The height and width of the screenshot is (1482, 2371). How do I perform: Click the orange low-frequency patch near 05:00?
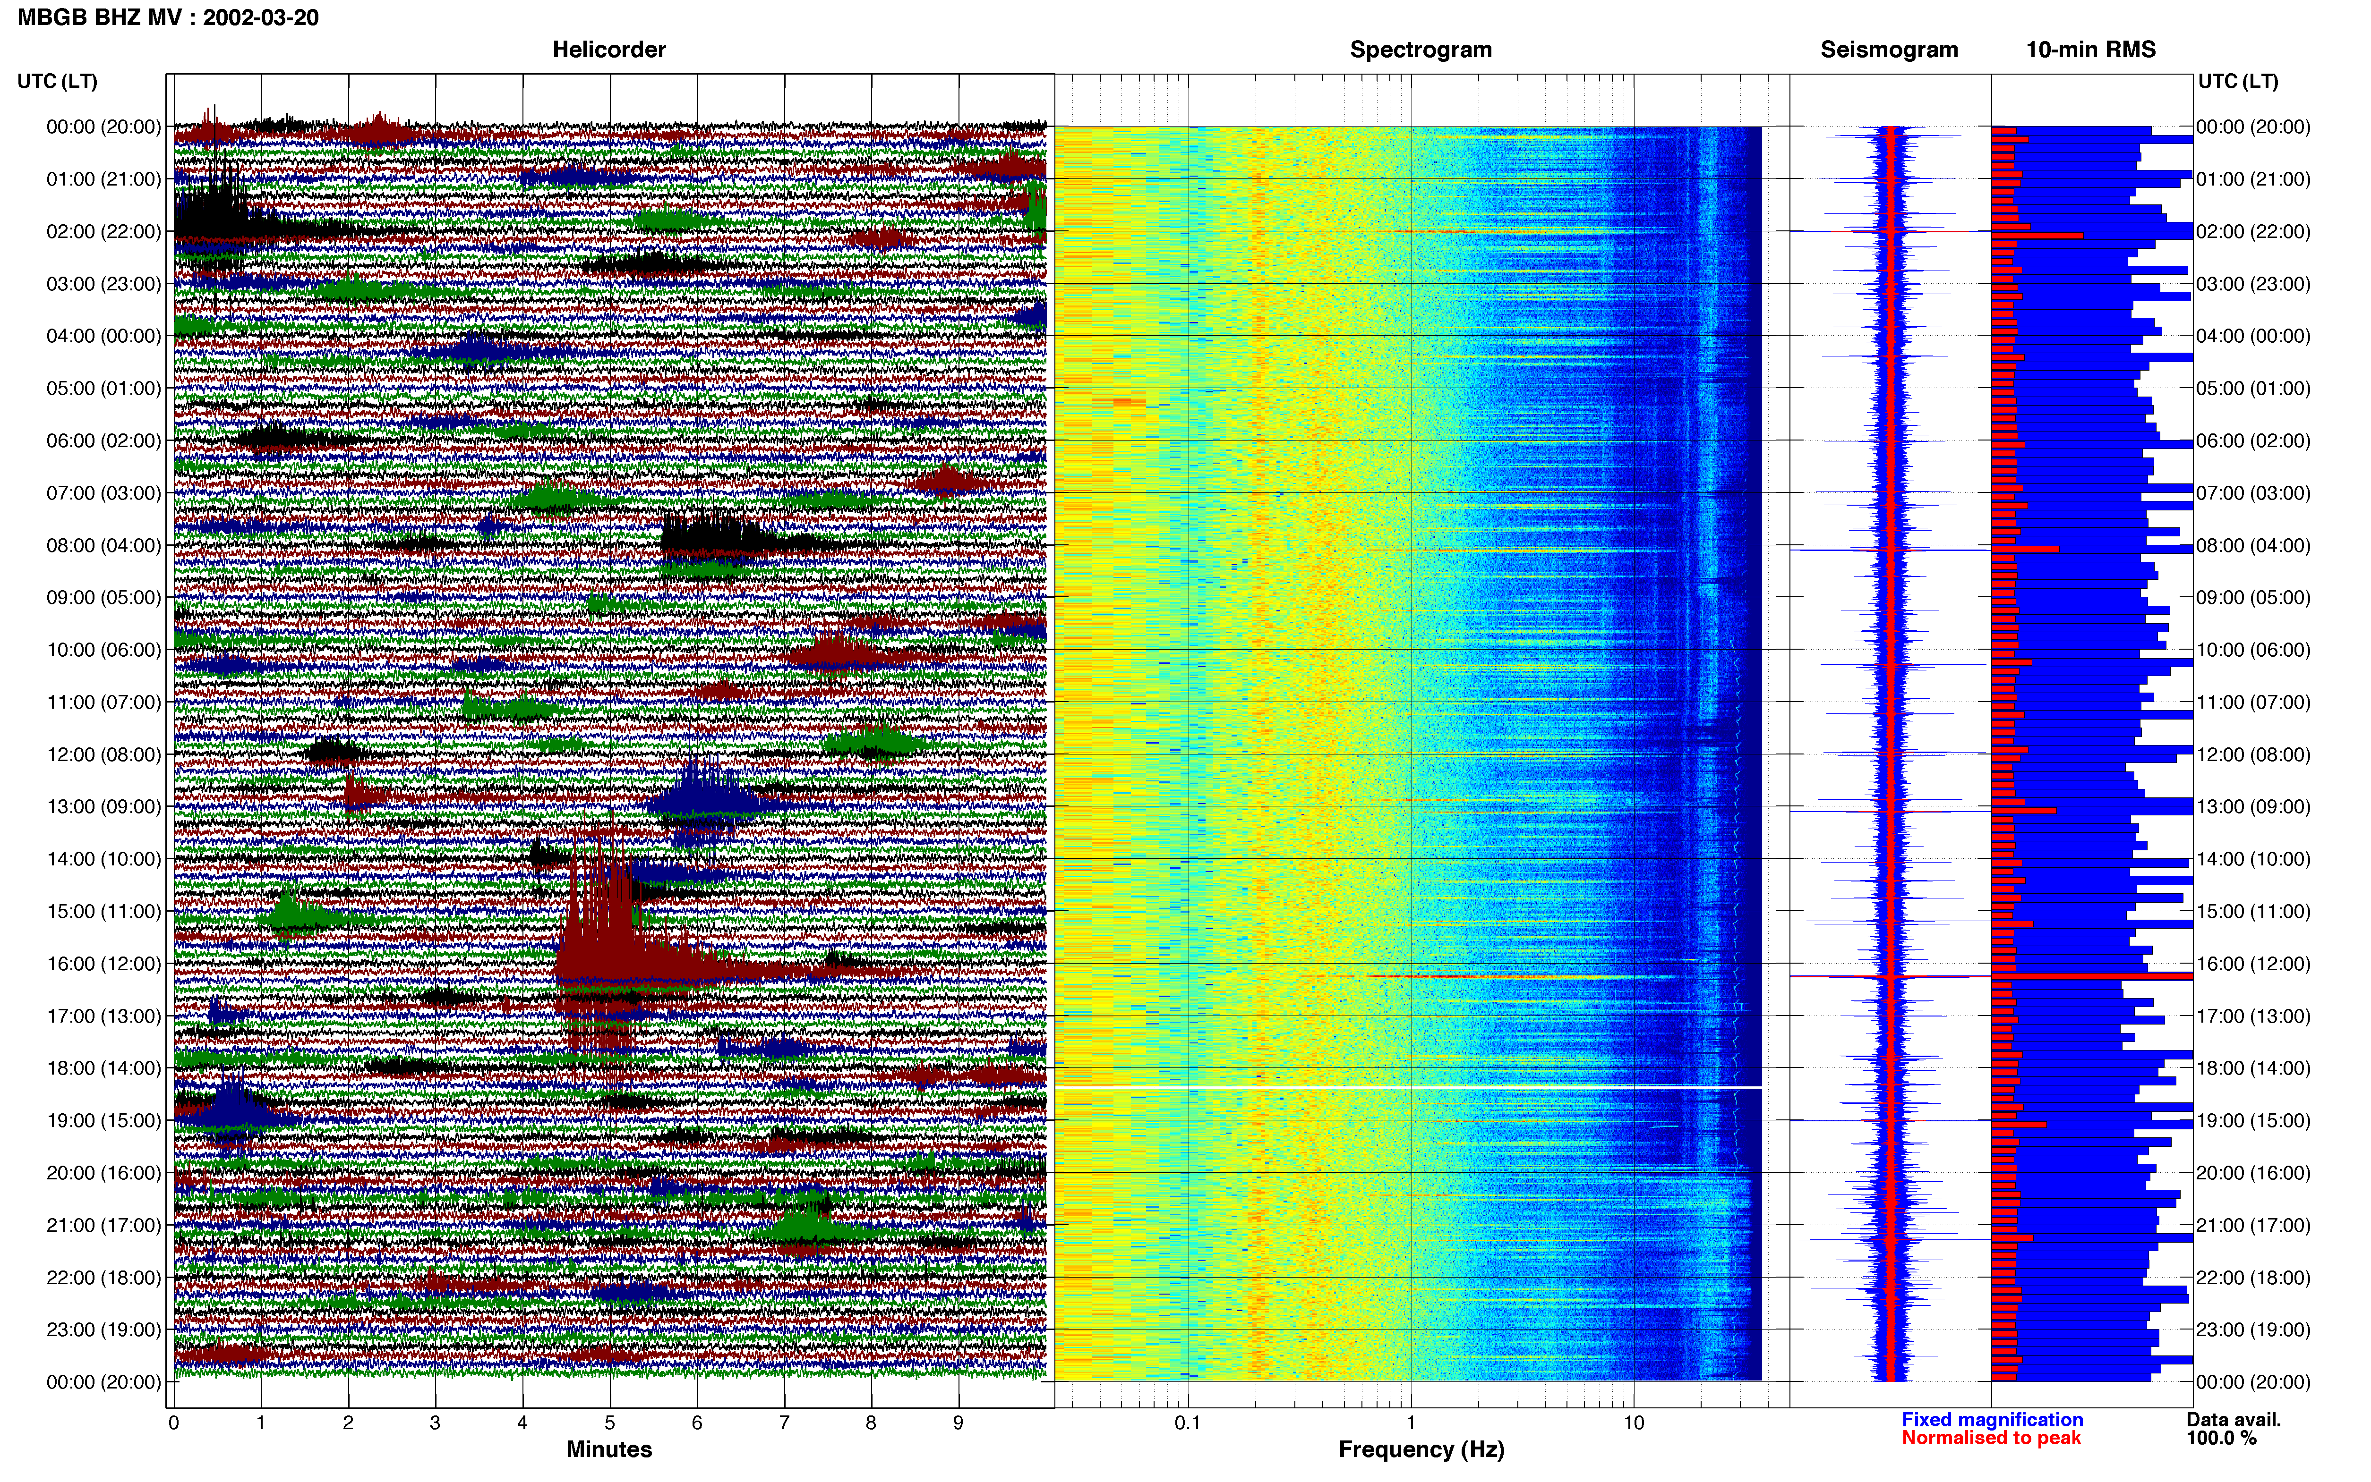tap(1130, 402)
